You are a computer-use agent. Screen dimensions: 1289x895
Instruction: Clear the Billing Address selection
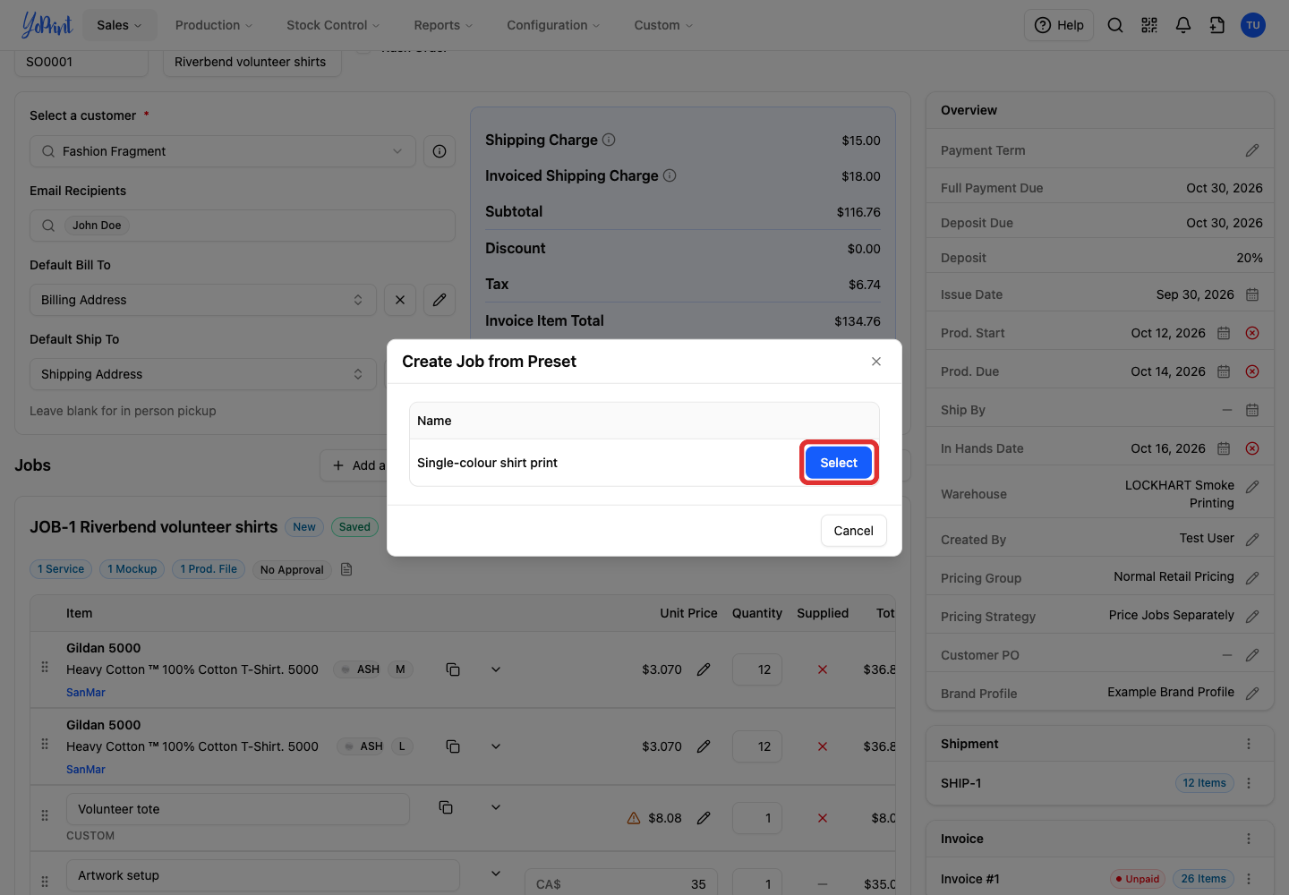pos(400,300)
